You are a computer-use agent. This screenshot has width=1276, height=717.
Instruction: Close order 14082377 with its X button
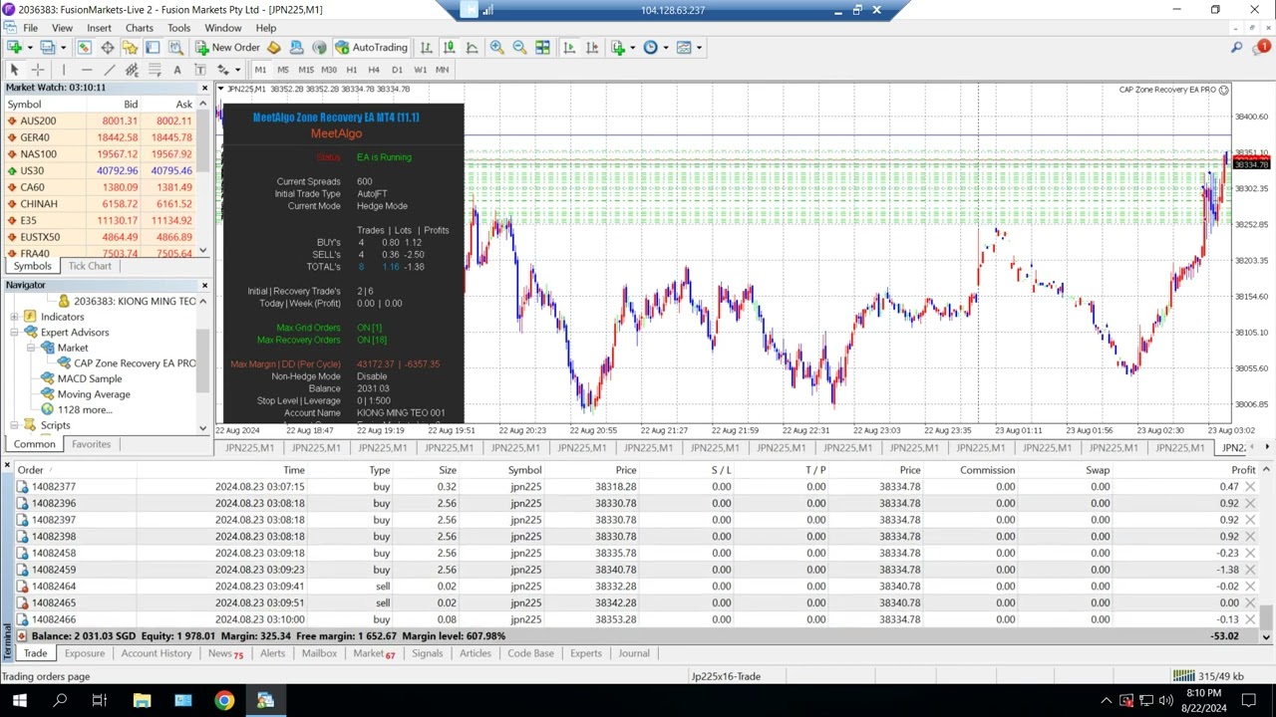coord(1250,486)
